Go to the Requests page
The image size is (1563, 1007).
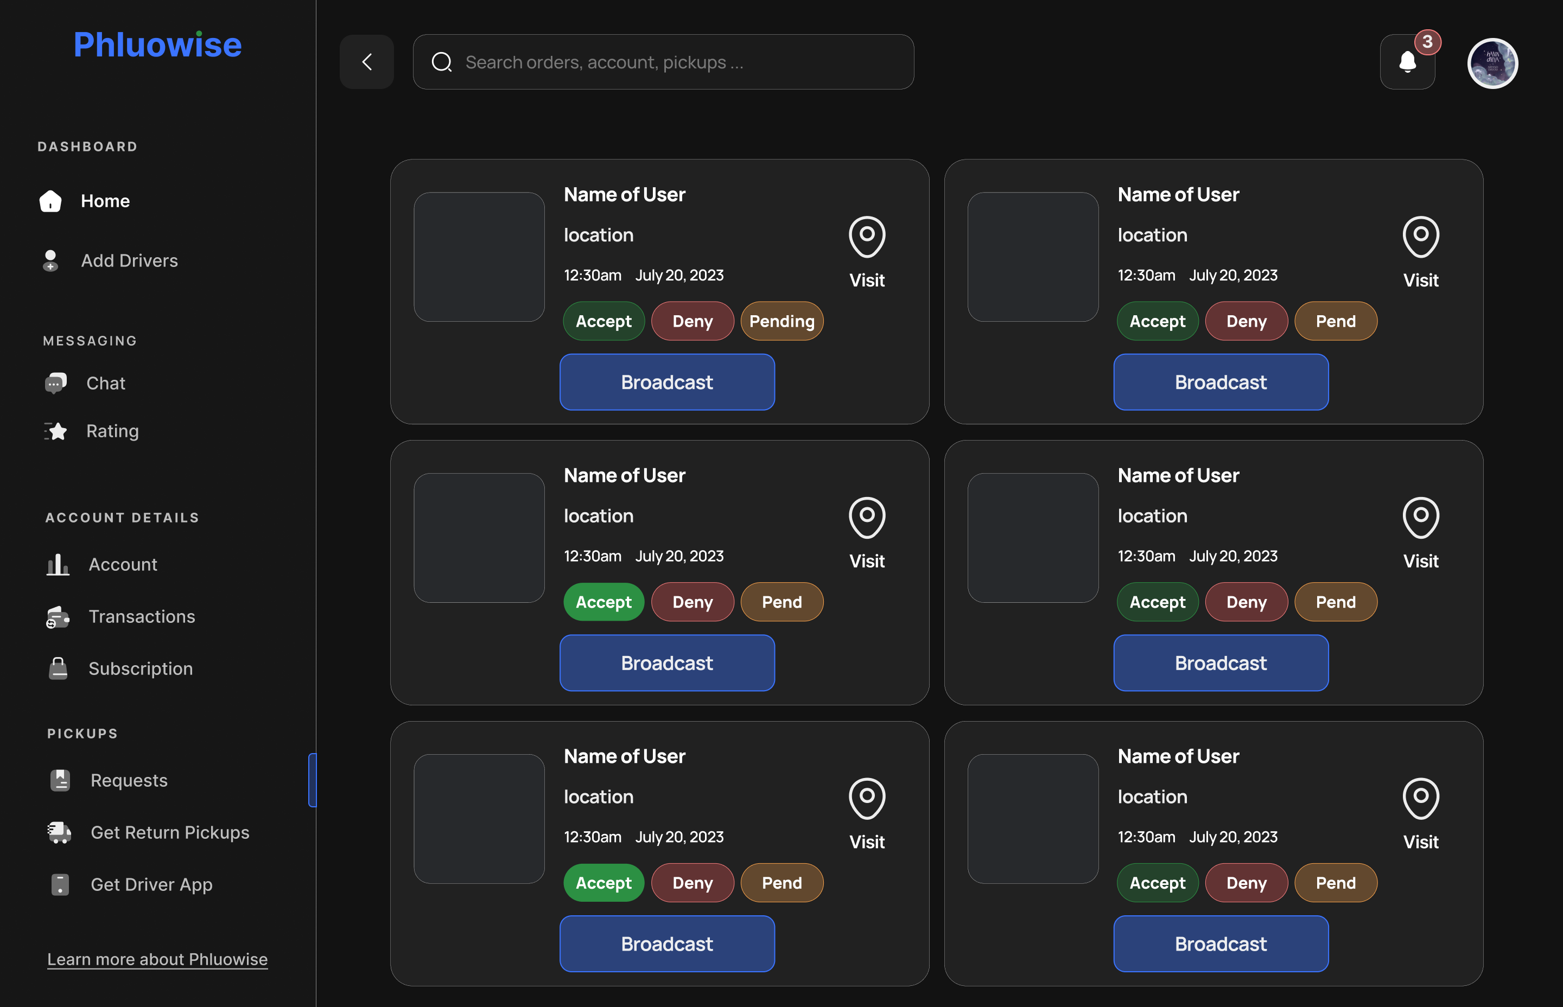129,780
